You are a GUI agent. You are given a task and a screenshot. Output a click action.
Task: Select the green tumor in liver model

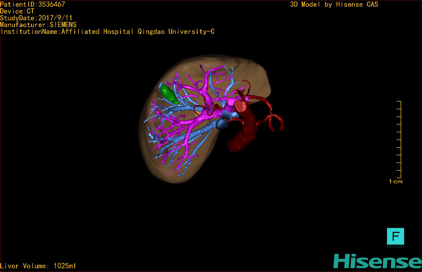click(169, 94)
